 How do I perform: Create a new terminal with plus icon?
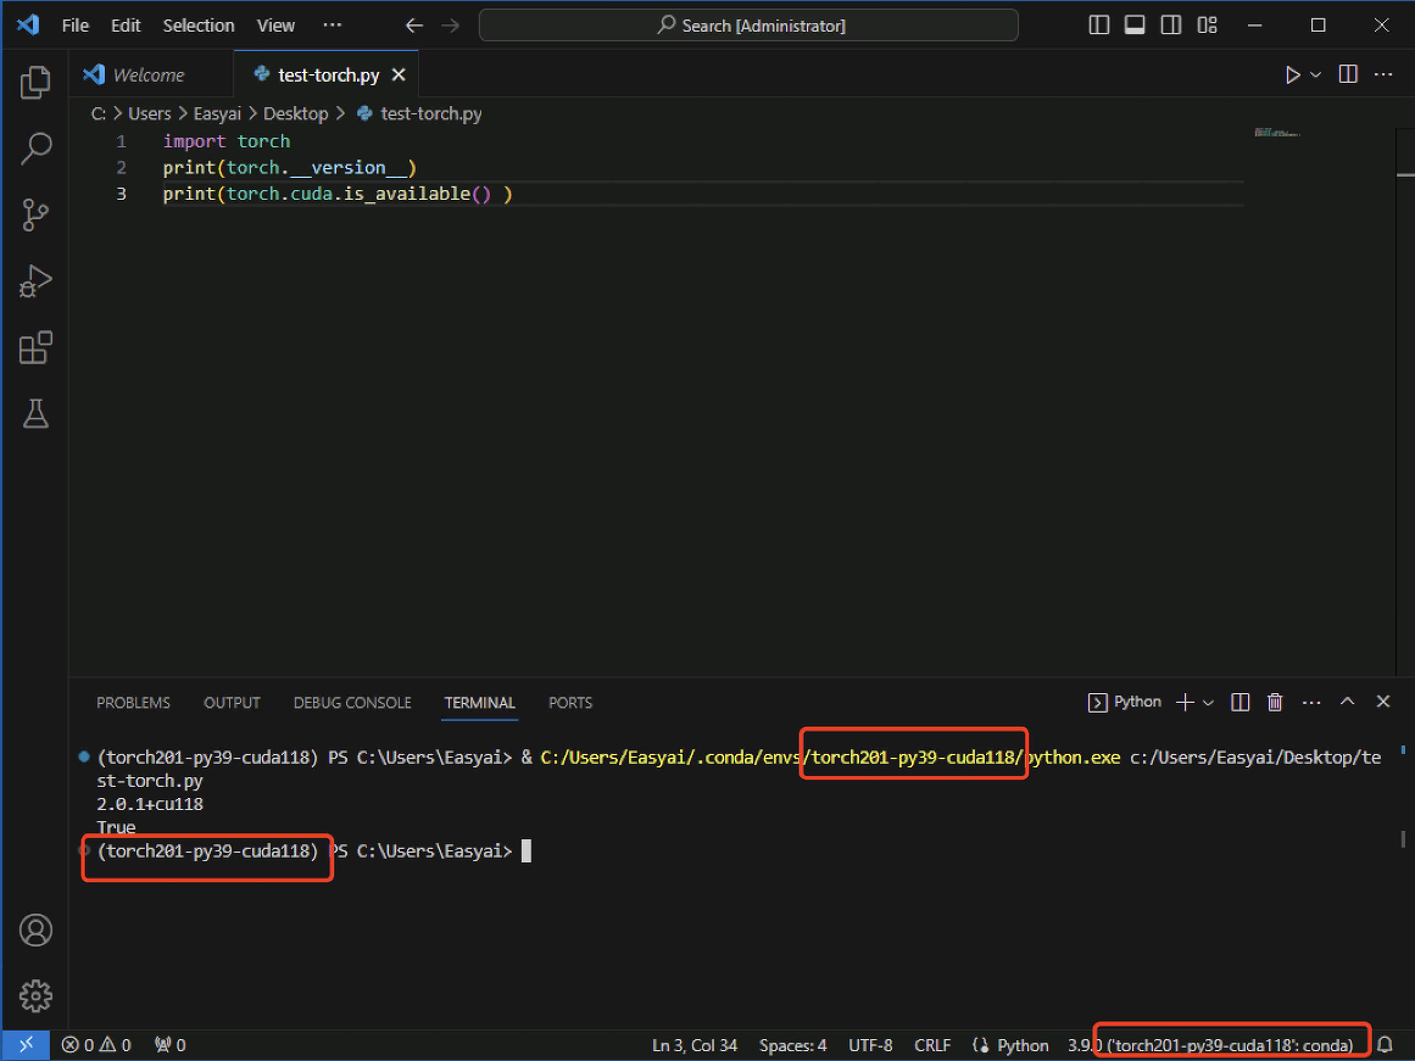pyautogui.click(x=1185, y=702)
